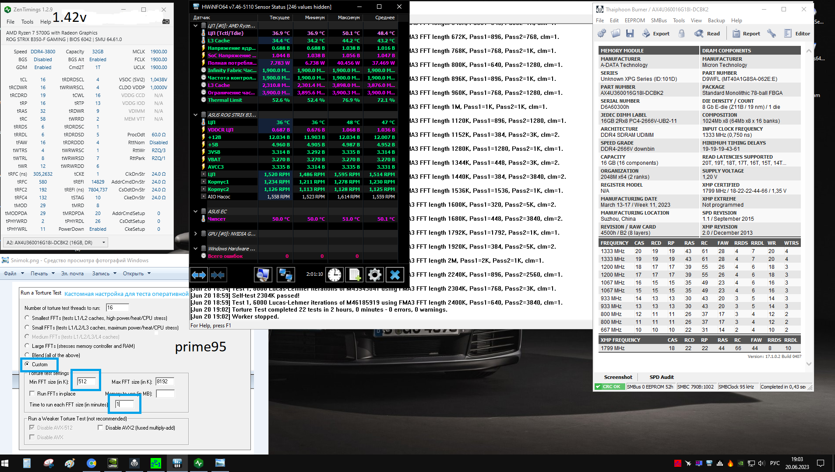
Task: Open the Paint palette taskbar icon
Action: pos(70,463)
